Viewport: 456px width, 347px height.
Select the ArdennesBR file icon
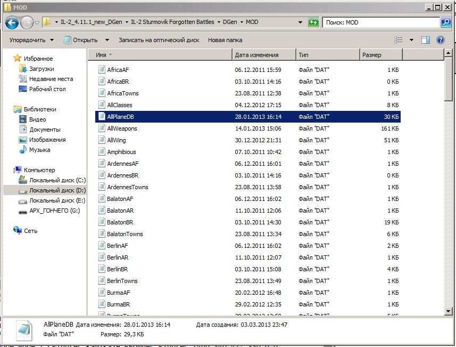(102, 175)
